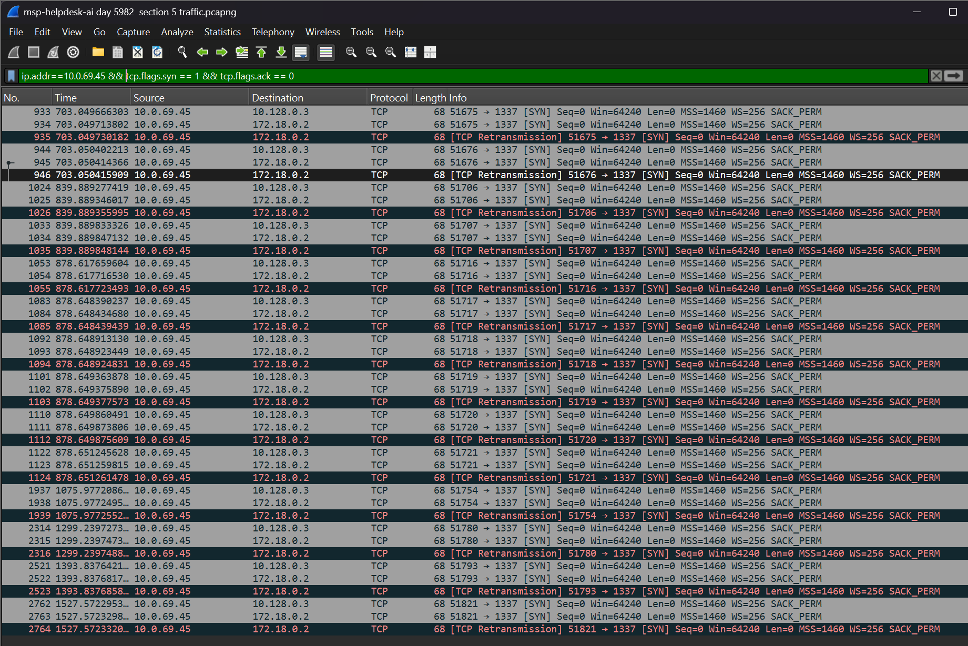Open the Analyze menu

point(177,32)
